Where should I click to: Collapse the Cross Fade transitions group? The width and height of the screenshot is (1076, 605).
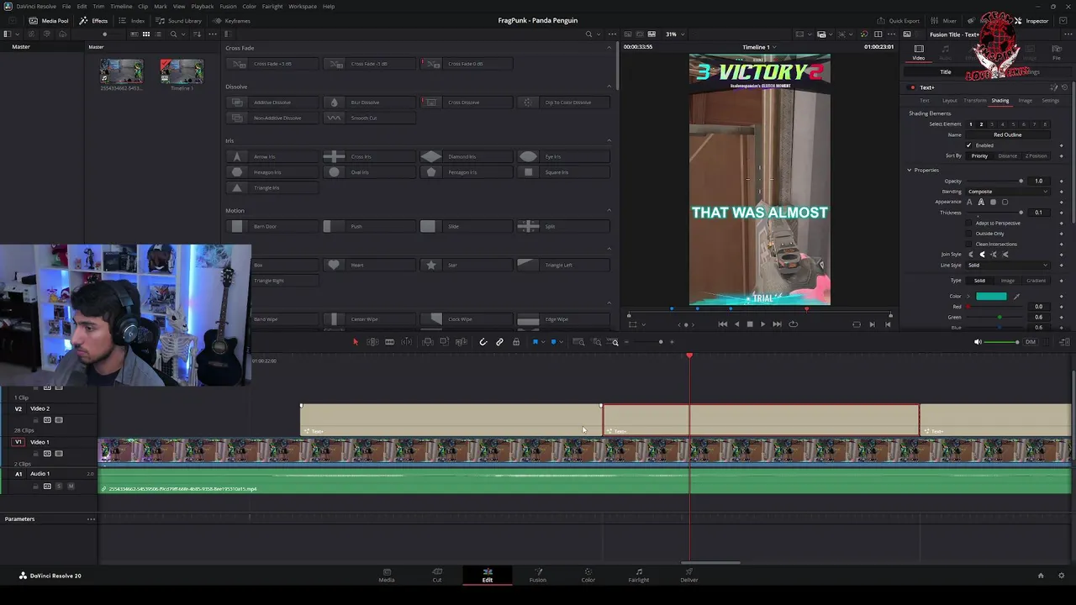click(609, 48)
